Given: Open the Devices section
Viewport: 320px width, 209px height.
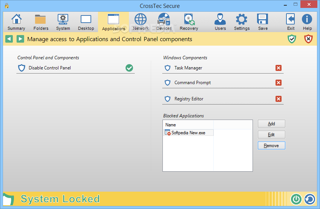Looking at the screenshot, I should pyautogui.click(x=164, y=22).
